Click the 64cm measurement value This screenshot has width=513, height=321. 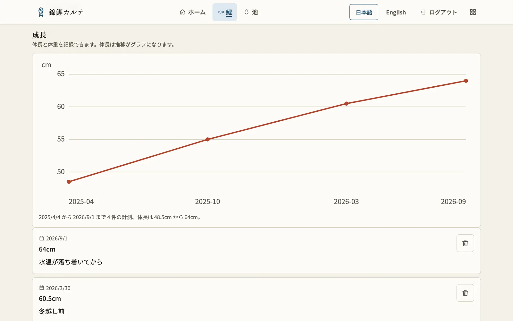(47, 249)
